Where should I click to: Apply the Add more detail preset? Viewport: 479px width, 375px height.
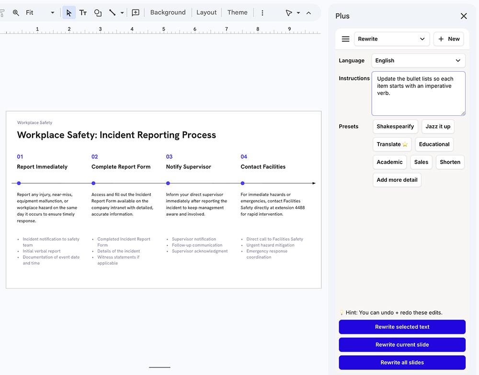(x=397, y=180)
